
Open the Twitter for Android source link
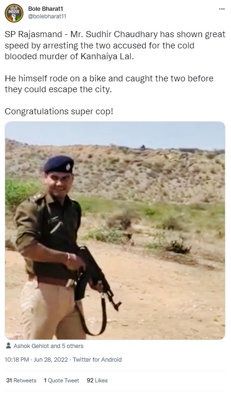(x=97, y=360)
